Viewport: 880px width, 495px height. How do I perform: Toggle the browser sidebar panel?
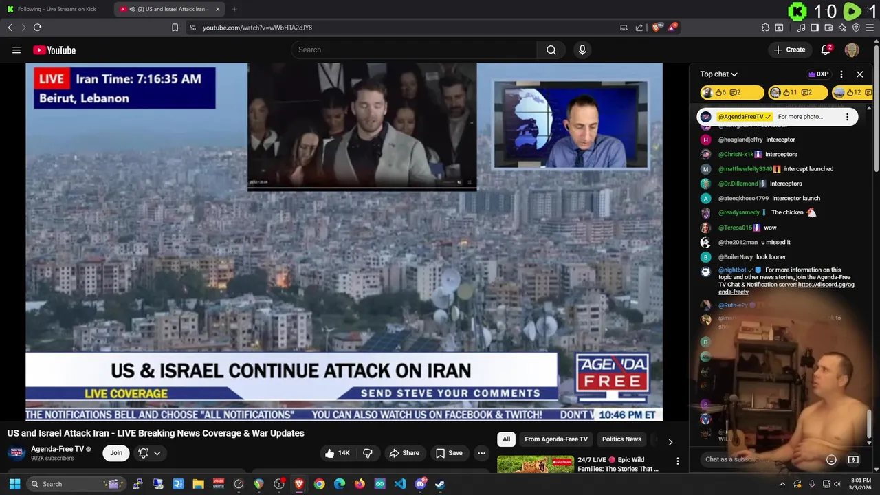tap(815, 27)
